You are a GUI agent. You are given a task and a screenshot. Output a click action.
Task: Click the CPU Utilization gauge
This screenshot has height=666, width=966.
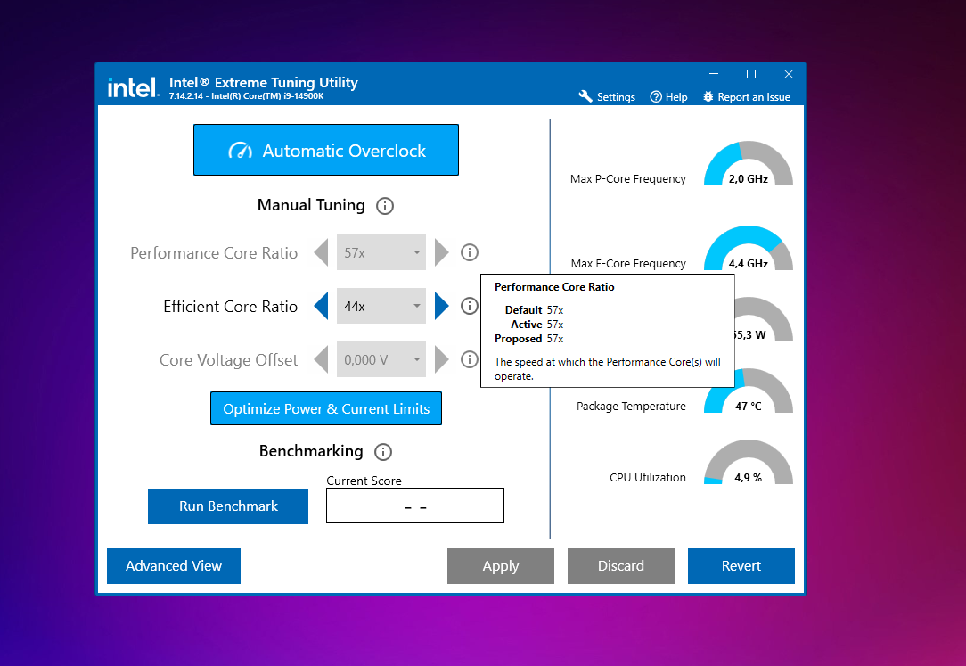pyautogui.click(x=749, y=462)
